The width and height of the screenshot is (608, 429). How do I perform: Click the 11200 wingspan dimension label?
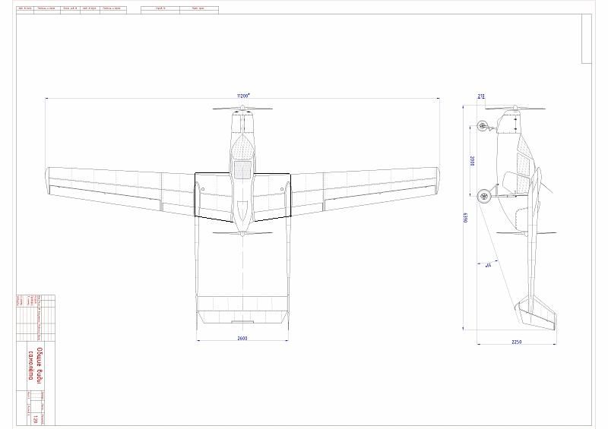point(243,96)
